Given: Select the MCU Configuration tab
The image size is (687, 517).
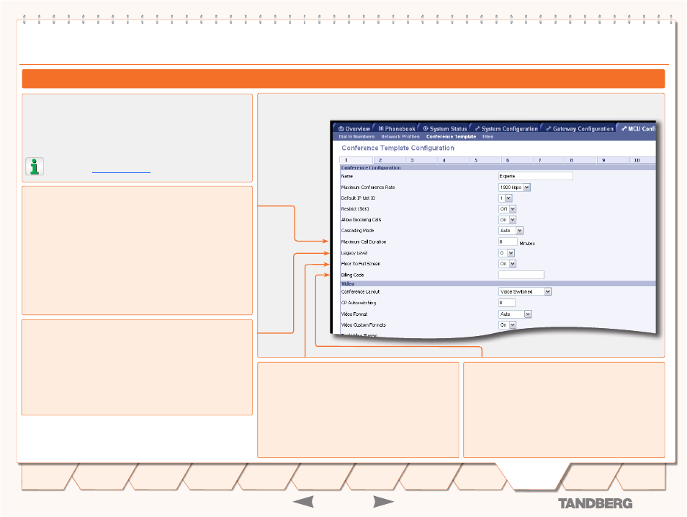Looking at the screenshot, I should [637, 128].
